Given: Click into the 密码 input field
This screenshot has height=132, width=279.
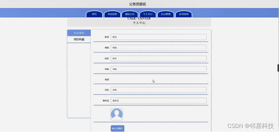Looking at the screenshot, I should (x=158, y=48).
